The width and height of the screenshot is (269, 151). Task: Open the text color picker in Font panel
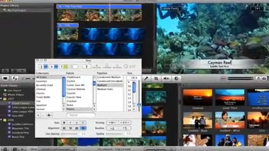(63, 66)
